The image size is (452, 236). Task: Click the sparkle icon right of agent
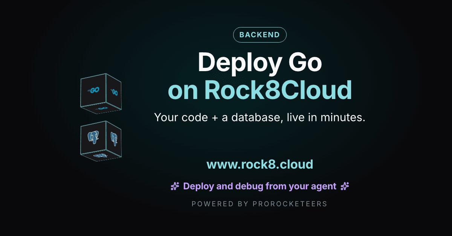pos(345,186)
